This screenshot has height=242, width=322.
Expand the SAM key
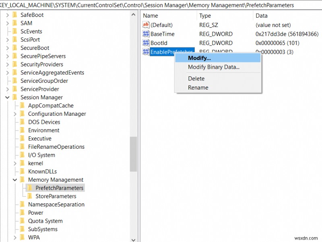point(7,23)
